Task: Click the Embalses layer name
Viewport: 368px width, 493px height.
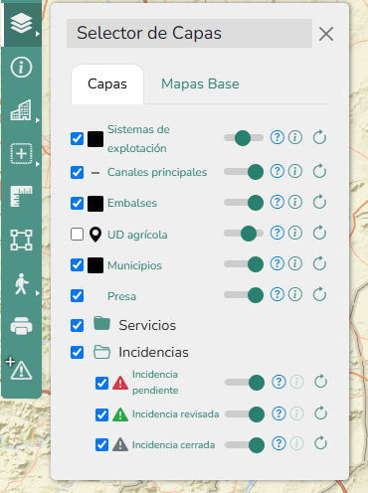Action: pos(132,203)
